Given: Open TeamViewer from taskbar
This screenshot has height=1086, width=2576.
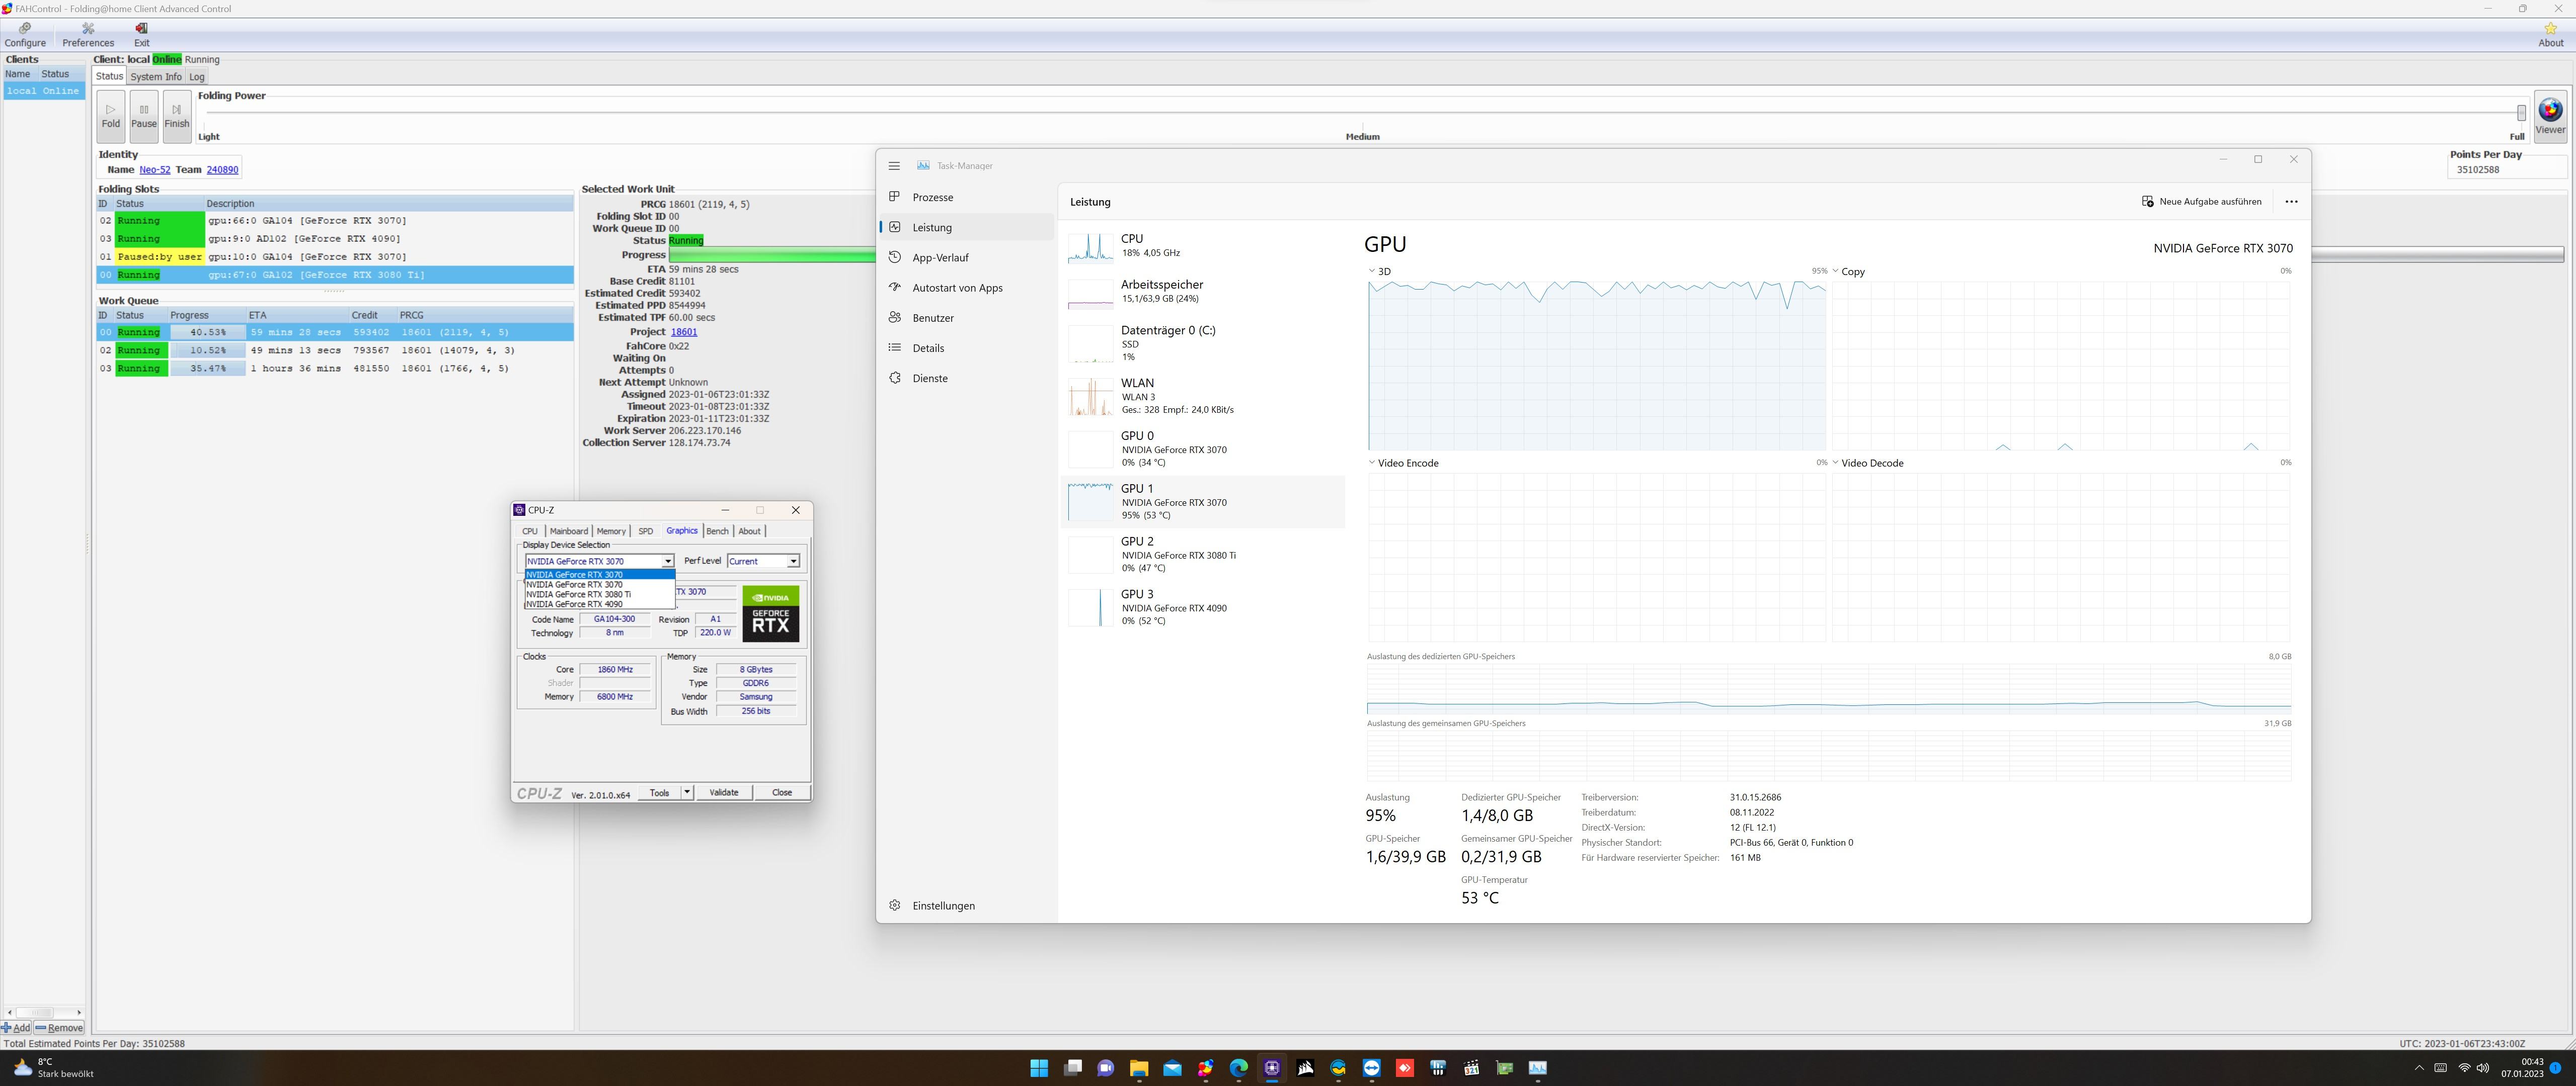Looking at the screenshot, I should pos(1371,1068).
